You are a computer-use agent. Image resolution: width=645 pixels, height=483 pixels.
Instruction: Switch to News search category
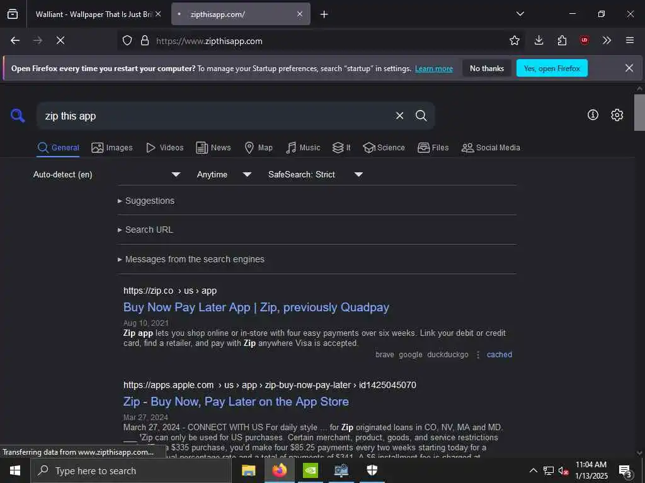(x=213, y=147)
